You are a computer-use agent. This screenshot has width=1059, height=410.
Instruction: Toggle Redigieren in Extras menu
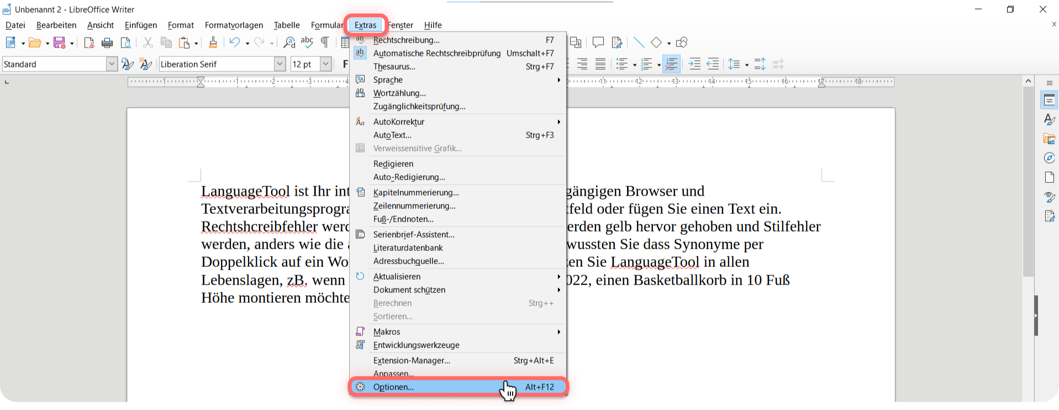coord(458,164)
